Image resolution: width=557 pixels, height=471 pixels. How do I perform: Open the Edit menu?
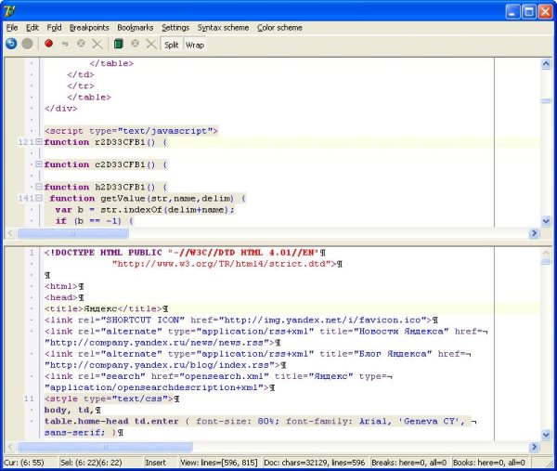tap(32, 28)
